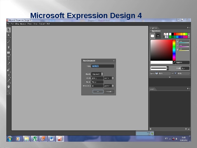Open the View menu
The height and width of the screenshot is (148, 197).
tap(17, 24)
